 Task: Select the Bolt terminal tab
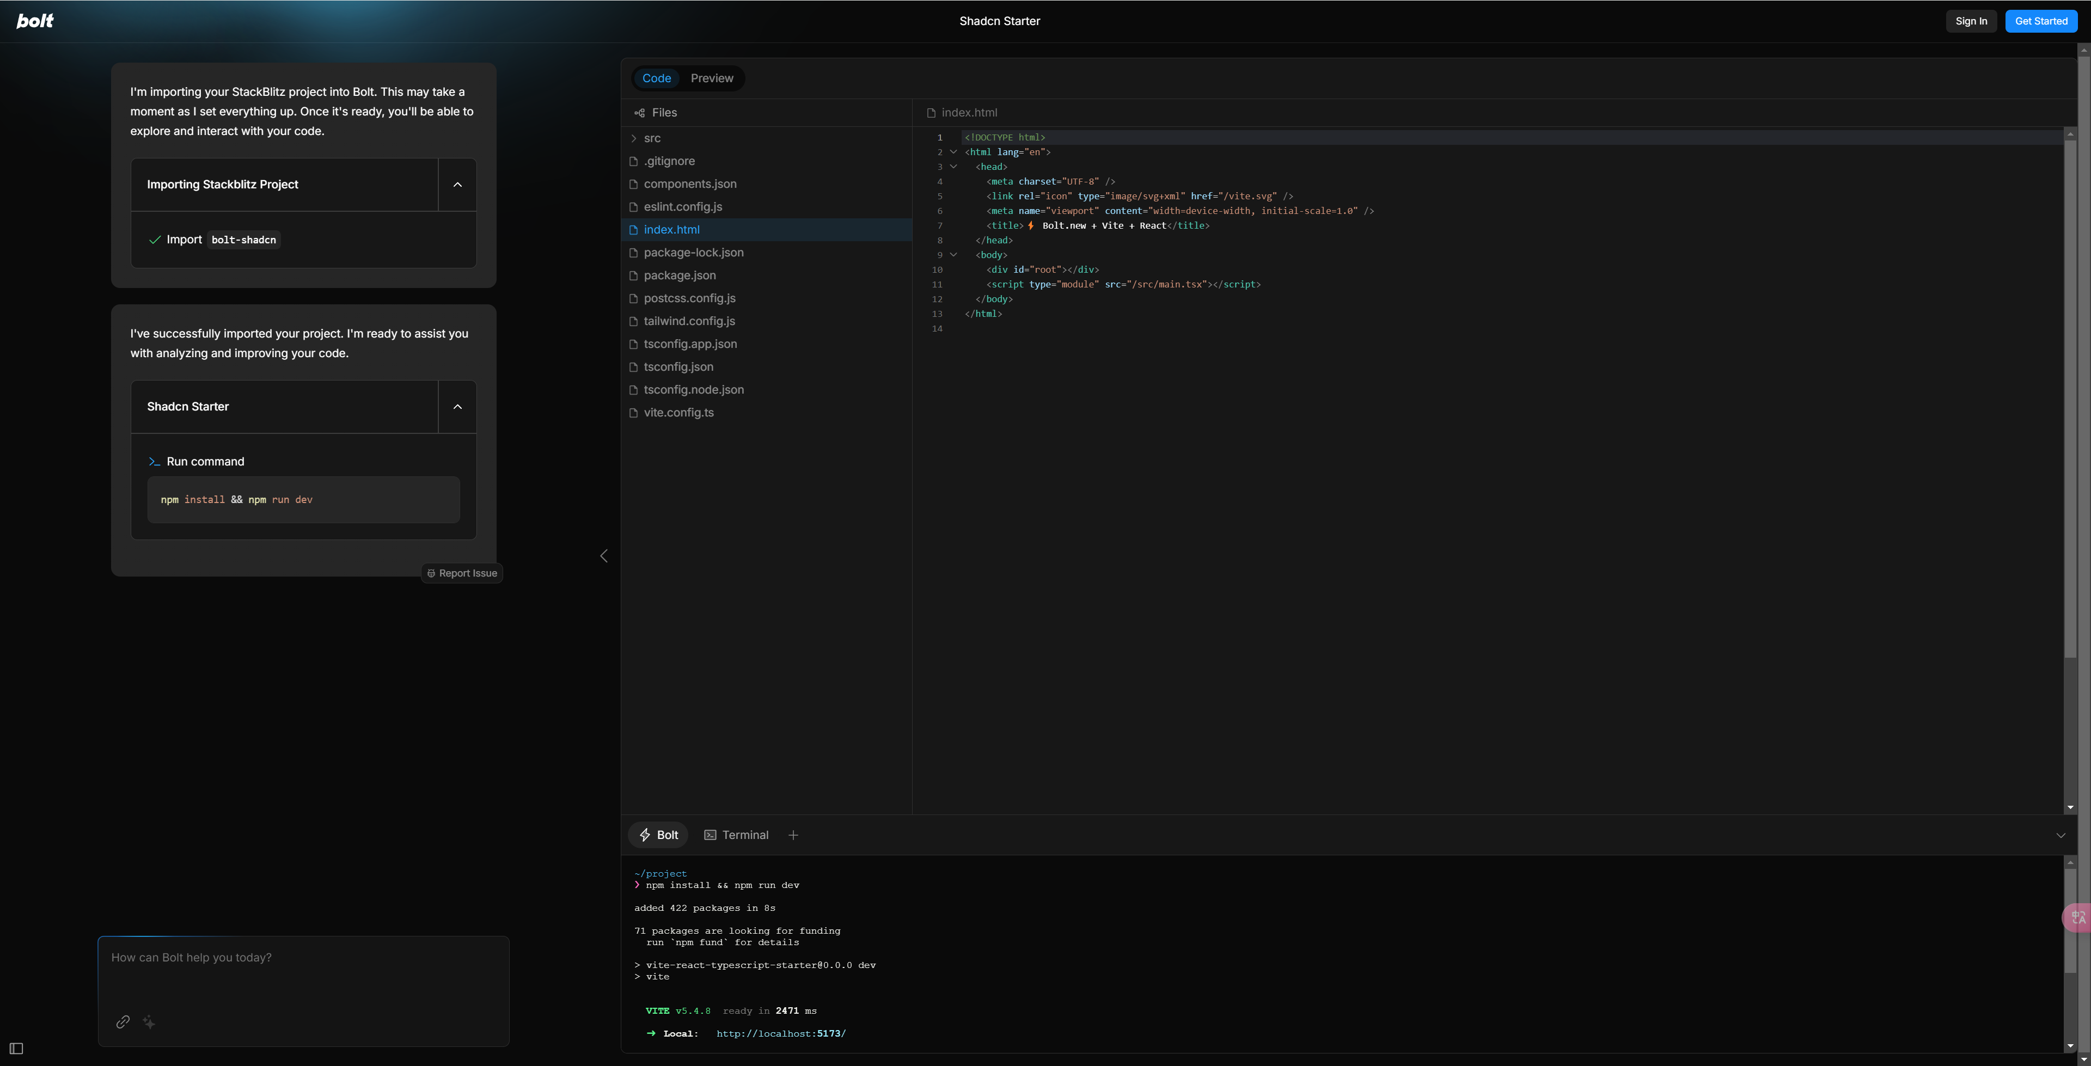coord(658,835)
